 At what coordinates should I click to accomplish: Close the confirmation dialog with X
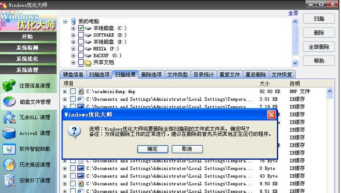coord(271,114)
